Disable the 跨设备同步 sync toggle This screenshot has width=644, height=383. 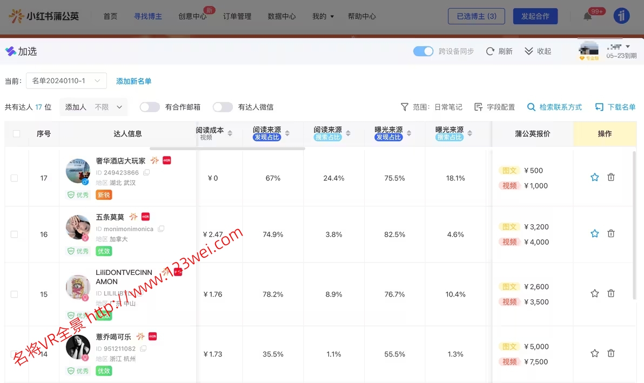pos(423,51)
